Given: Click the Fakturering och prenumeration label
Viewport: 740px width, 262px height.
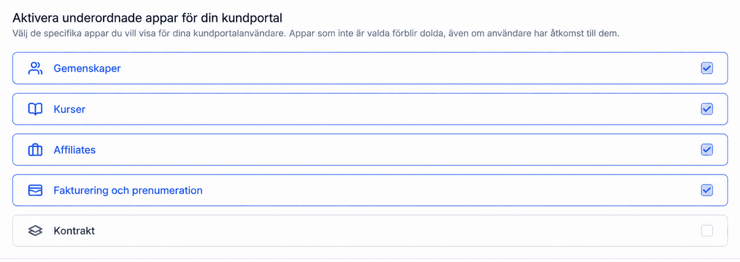Looking at the screenshot, I should 128,191.
